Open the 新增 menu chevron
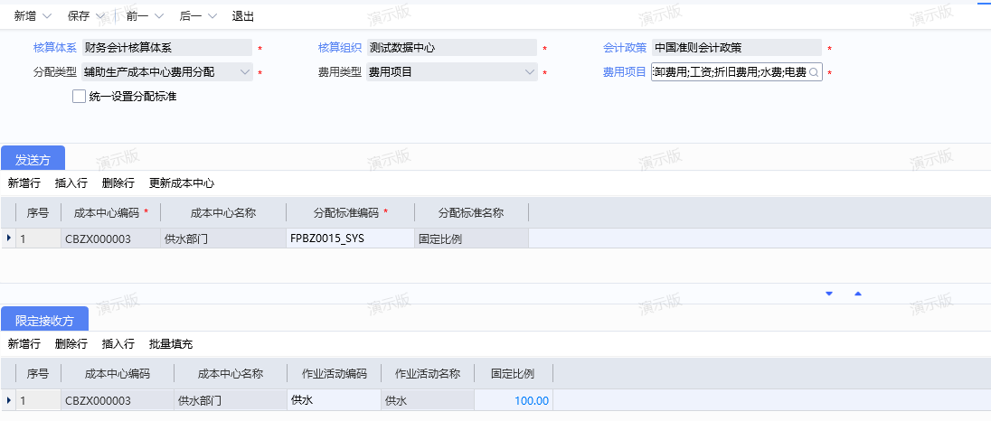The height and width of the screenshot is (421, 991). pyautogui.click(x=47, y=17)
